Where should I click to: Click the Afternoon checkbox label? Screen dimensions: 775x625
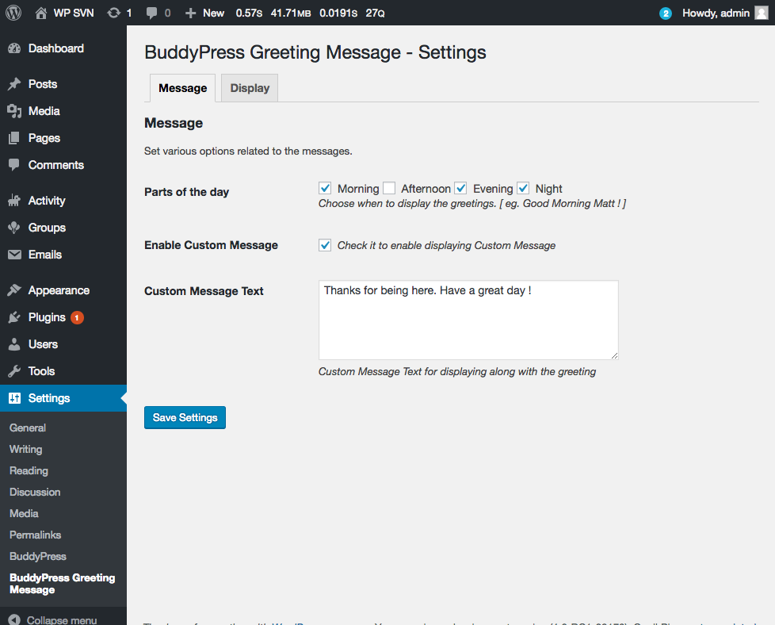(x=426, y=189)
